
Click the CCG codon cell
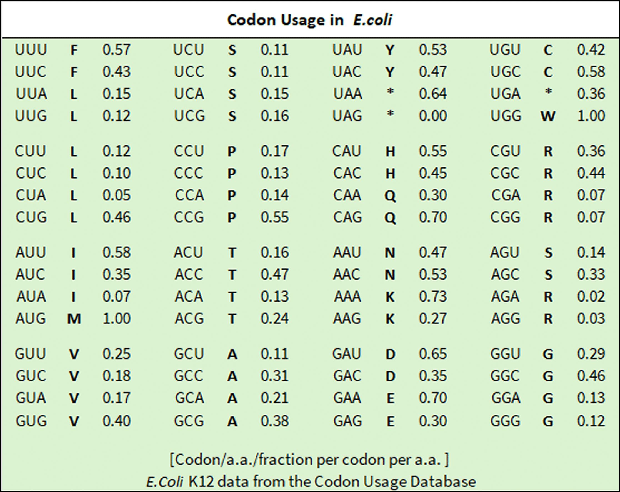(x=189, y=218)
